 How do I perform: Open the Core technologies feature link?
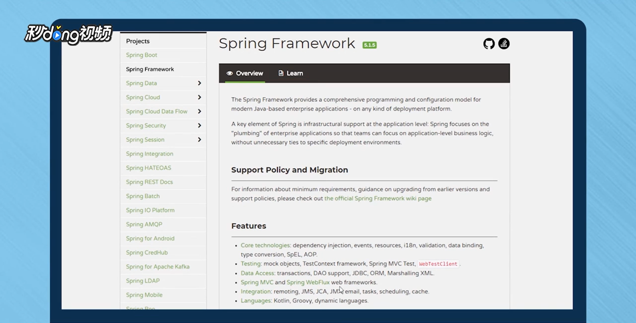tap(266, 245)
